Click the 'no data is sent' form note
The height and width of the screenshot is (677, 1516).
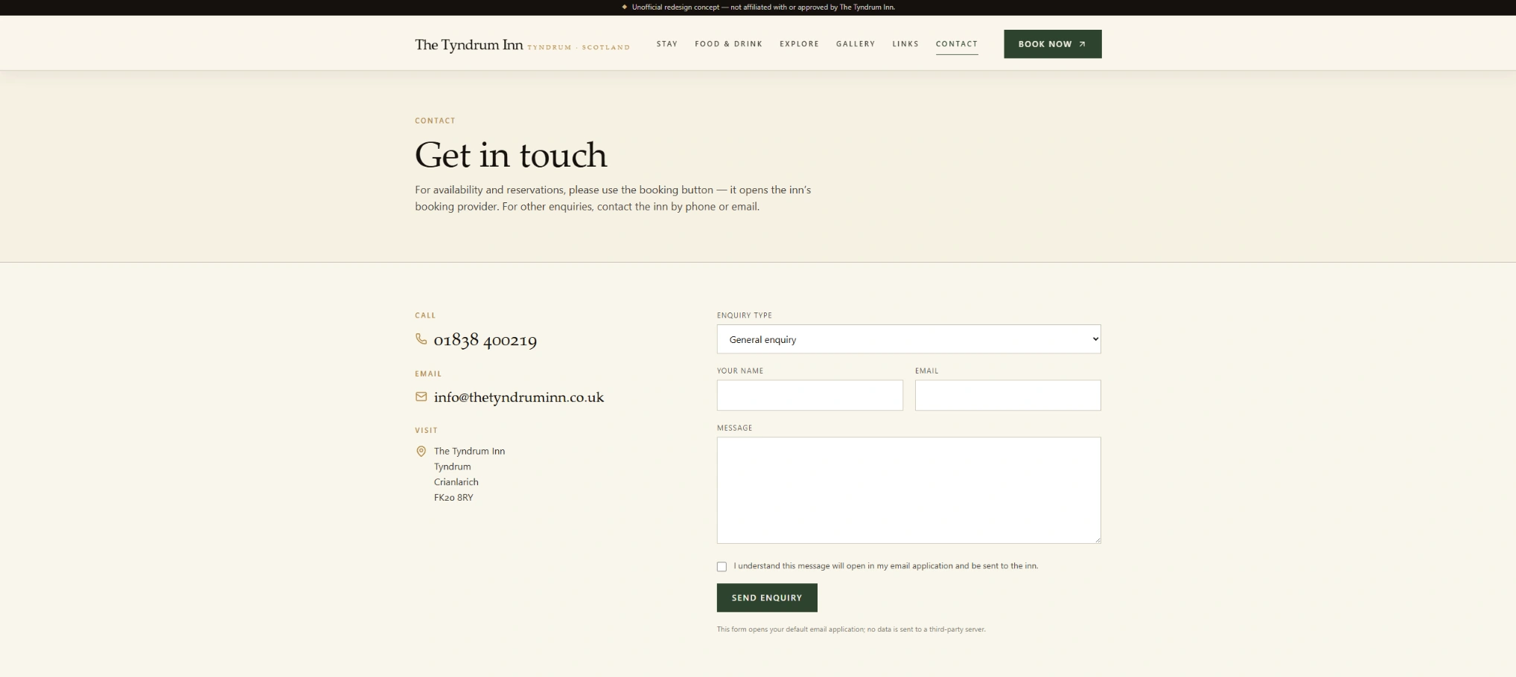851,629
